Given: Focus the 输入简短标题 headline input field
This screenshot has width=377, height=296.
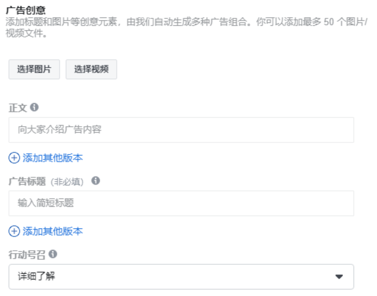Looking at the screenshot, I should tap(181, 203).
